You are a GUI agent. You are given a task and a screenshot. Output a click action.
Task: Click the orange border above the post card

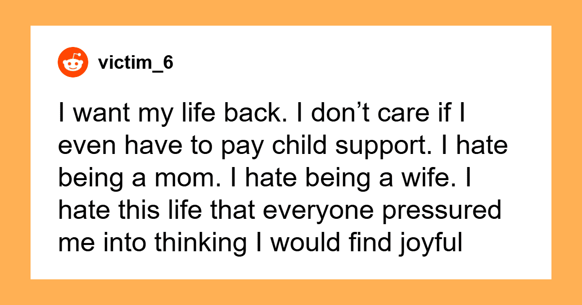(291, 12)
